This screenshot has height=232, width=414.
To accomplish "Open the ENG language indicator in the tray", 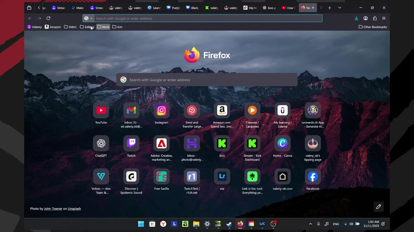I will pos(336,224).
